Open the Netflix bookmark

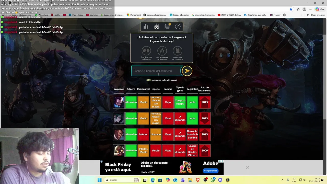(56, 15)
